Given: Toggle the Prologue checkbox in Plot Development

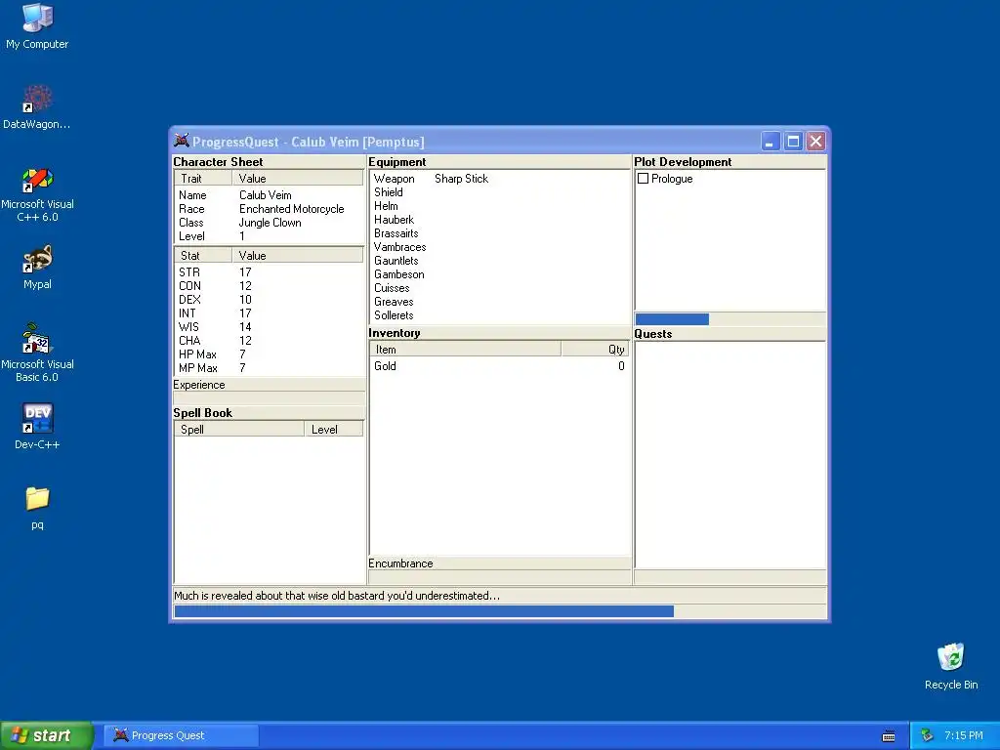Looking at the screenshot, I should tap(644, 179).
